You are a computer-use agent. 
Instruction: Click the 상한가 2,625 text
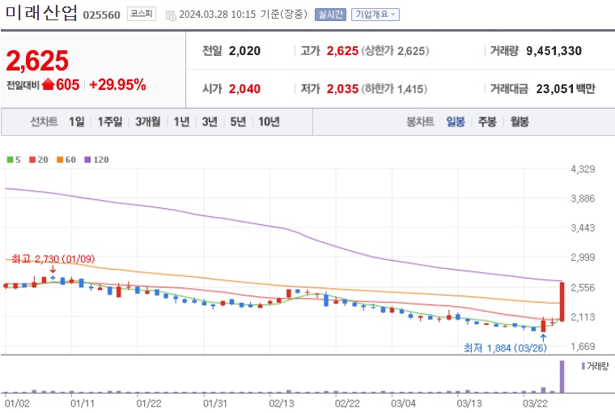pos(396,51)
